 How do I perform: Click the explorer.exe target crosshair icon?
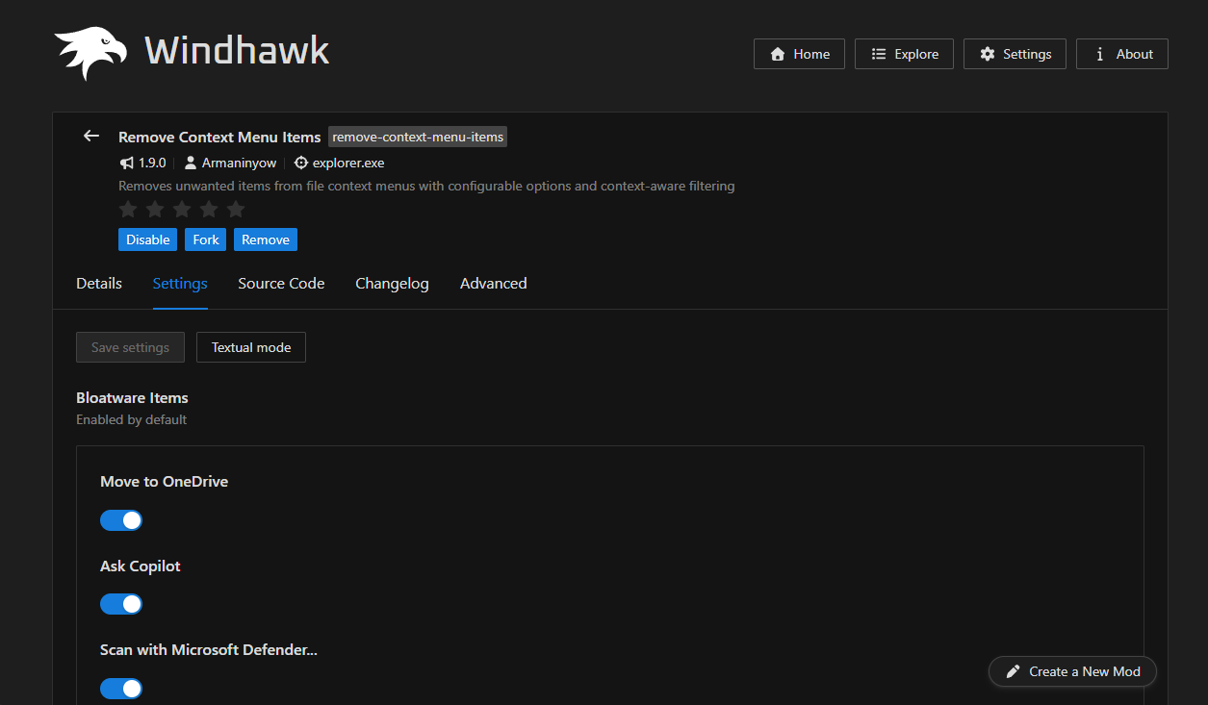pyautogui.click(x=301, y=163)
